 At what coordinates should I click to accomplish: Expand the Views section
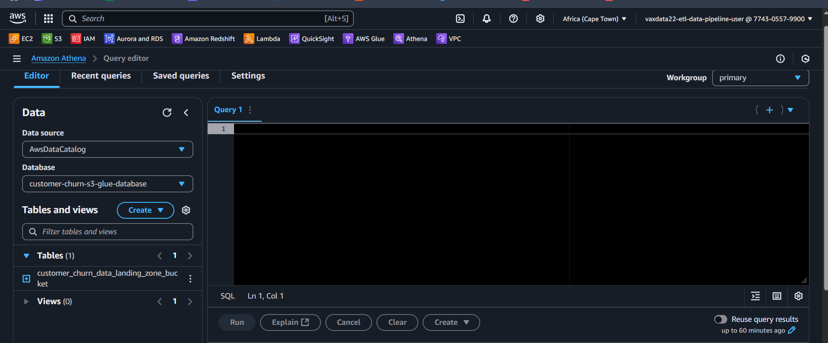click(x=26, y=302)
